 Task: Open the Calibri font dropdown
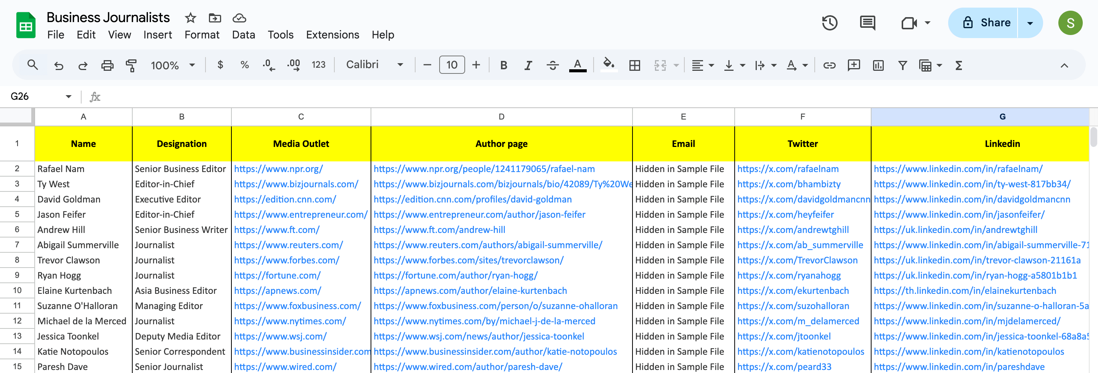(374, 65)
